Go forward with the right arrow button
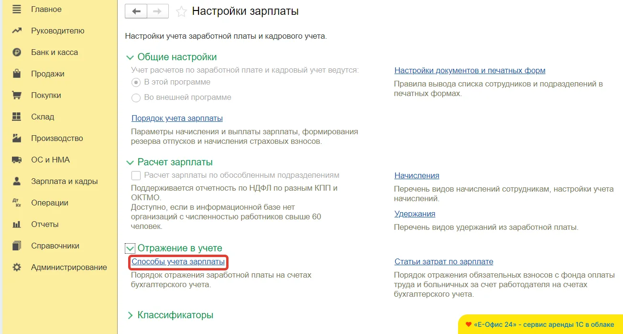Viewport: 623px width, 334px height. (158, 11)
